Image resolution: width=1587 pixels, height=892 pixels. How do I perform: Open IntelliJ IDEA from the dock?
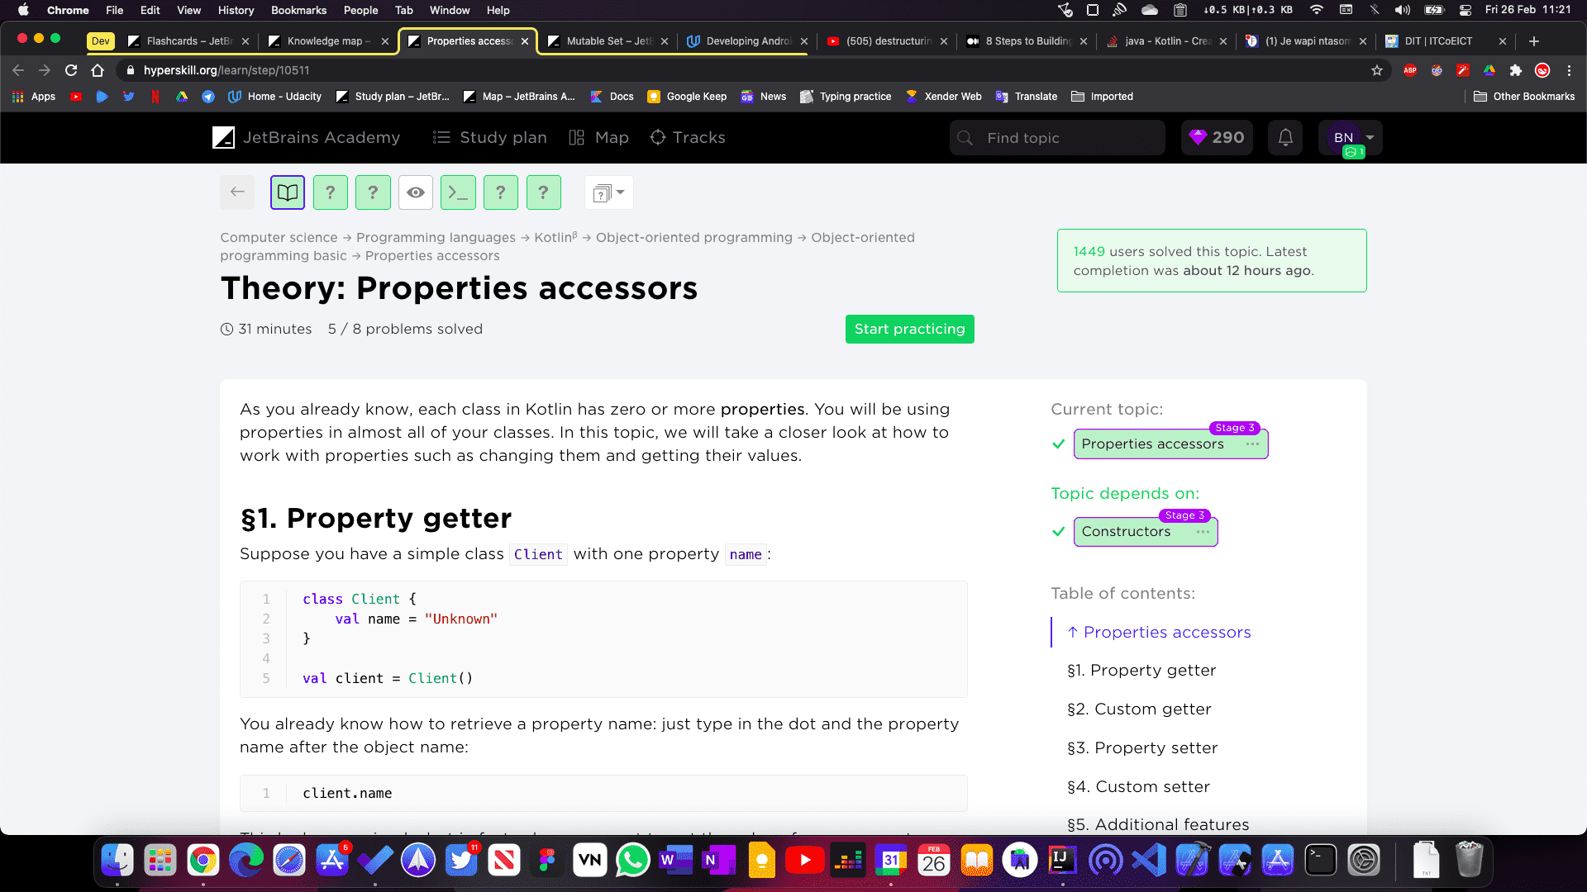[1063, 860]
